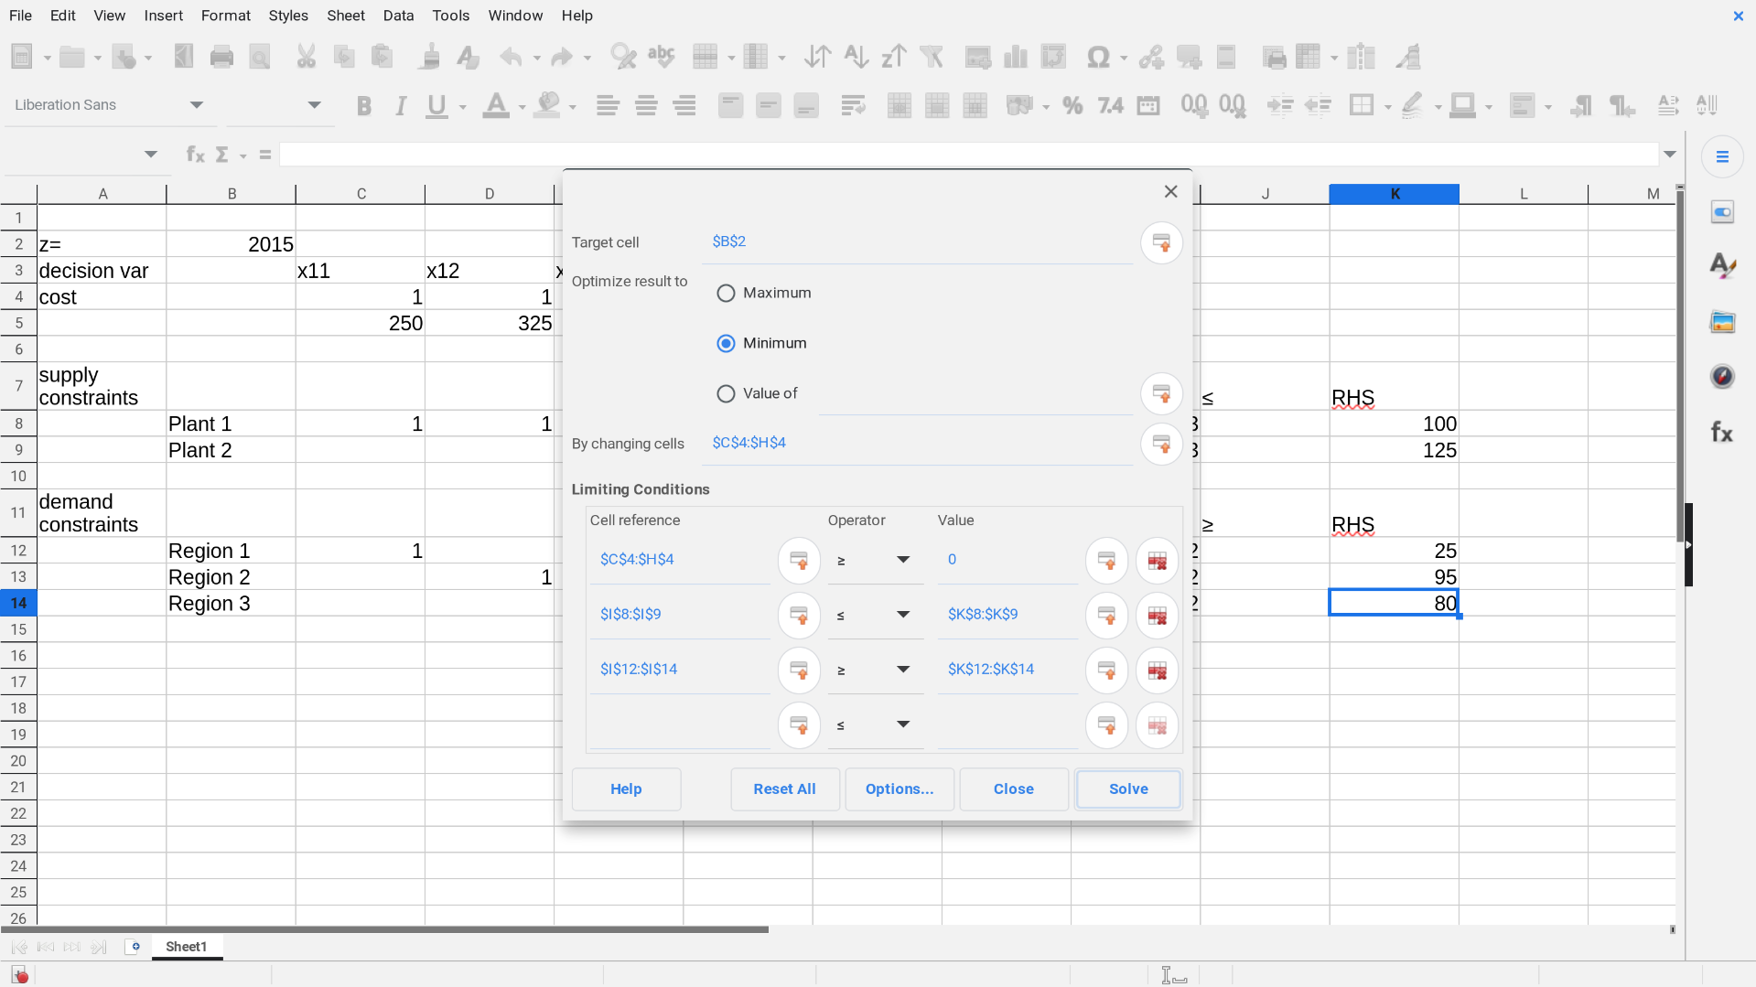Click the AutoFilter funnel icon
Image resolution: width=1756 pixels, height=987 pixels.
pyautogui.click(x=932, y=57)
